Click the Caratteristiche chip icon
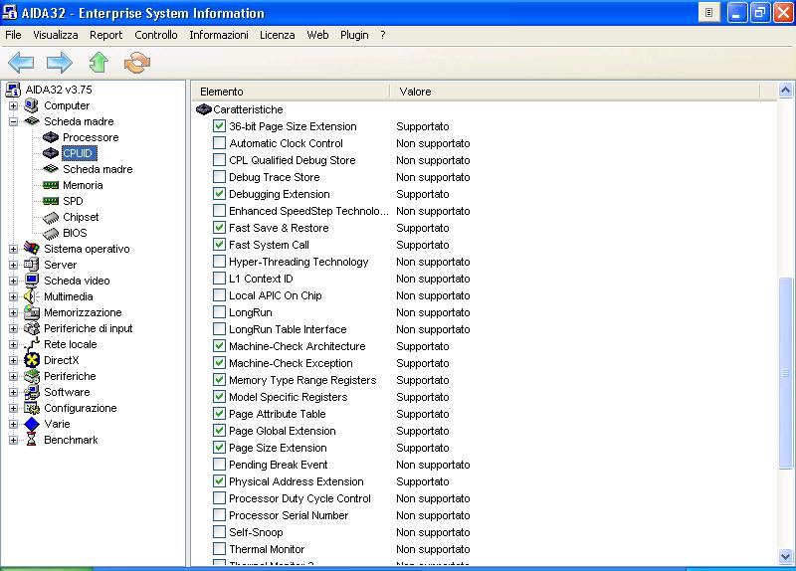 204,109
